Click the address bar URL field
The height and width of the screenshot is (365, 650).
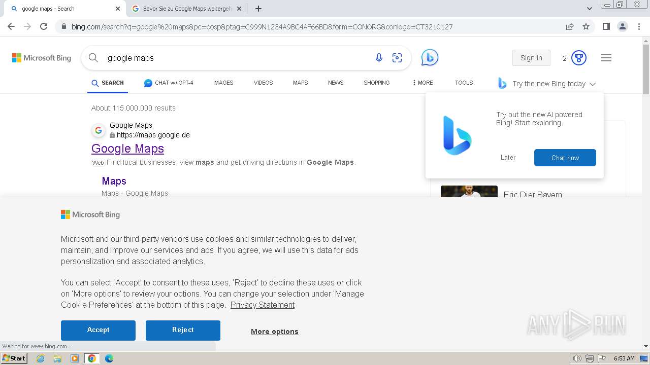point(262,26)
